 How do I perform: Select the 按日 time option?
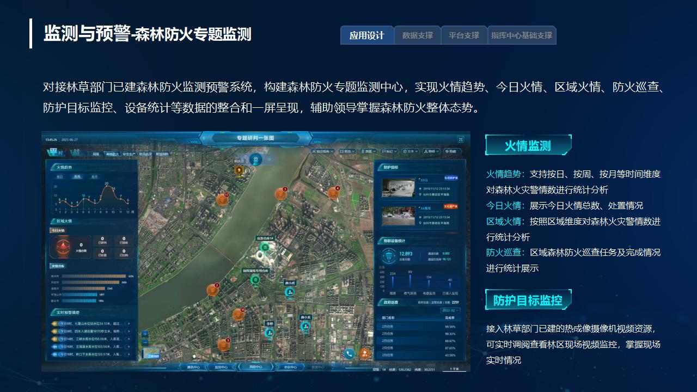click(60, 177)
